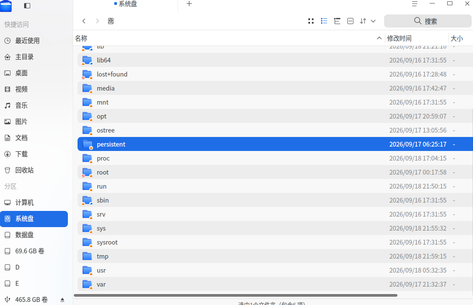Open the main hamburger menu
This screenshot has height=305, width=473.
(x=415, y=4)
